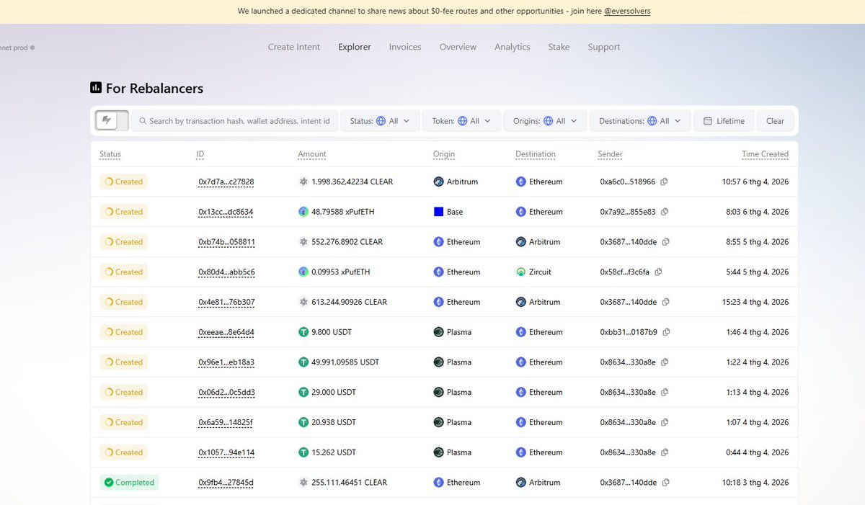This screenshot has width=865, height=505.
Task: Click the For Rebalancers chart icon
Action: (96, 88)
